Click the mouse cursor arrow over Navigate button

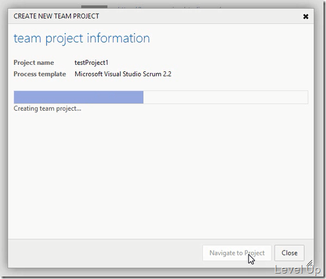pos(251,260)
